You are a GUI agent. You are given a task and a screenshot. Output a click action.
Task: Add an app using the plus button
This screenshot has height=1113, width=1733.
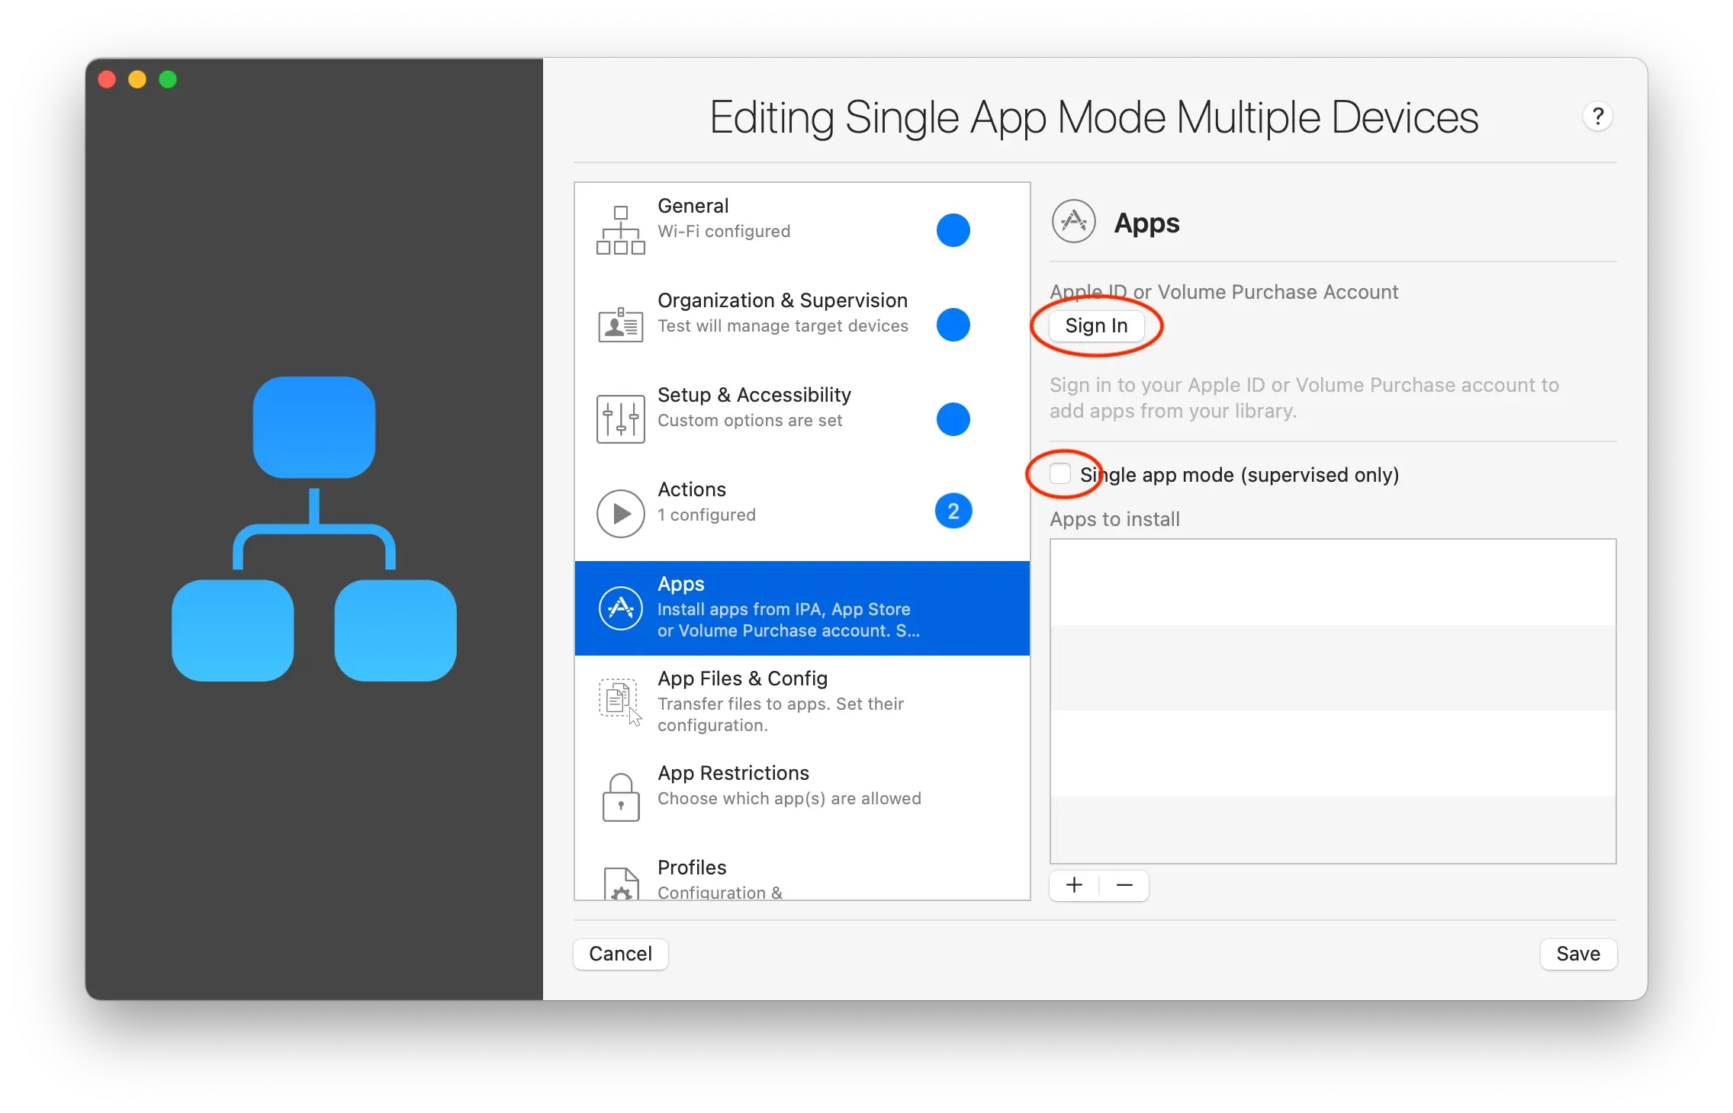[x=1073, y=885]
